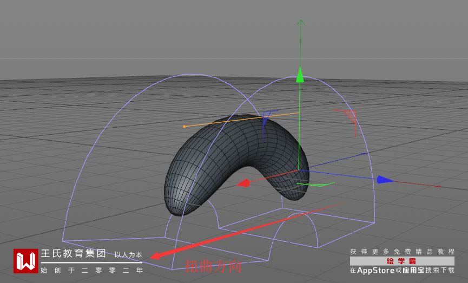Click the orange deformer handle dot

click(x=184, y=127)
